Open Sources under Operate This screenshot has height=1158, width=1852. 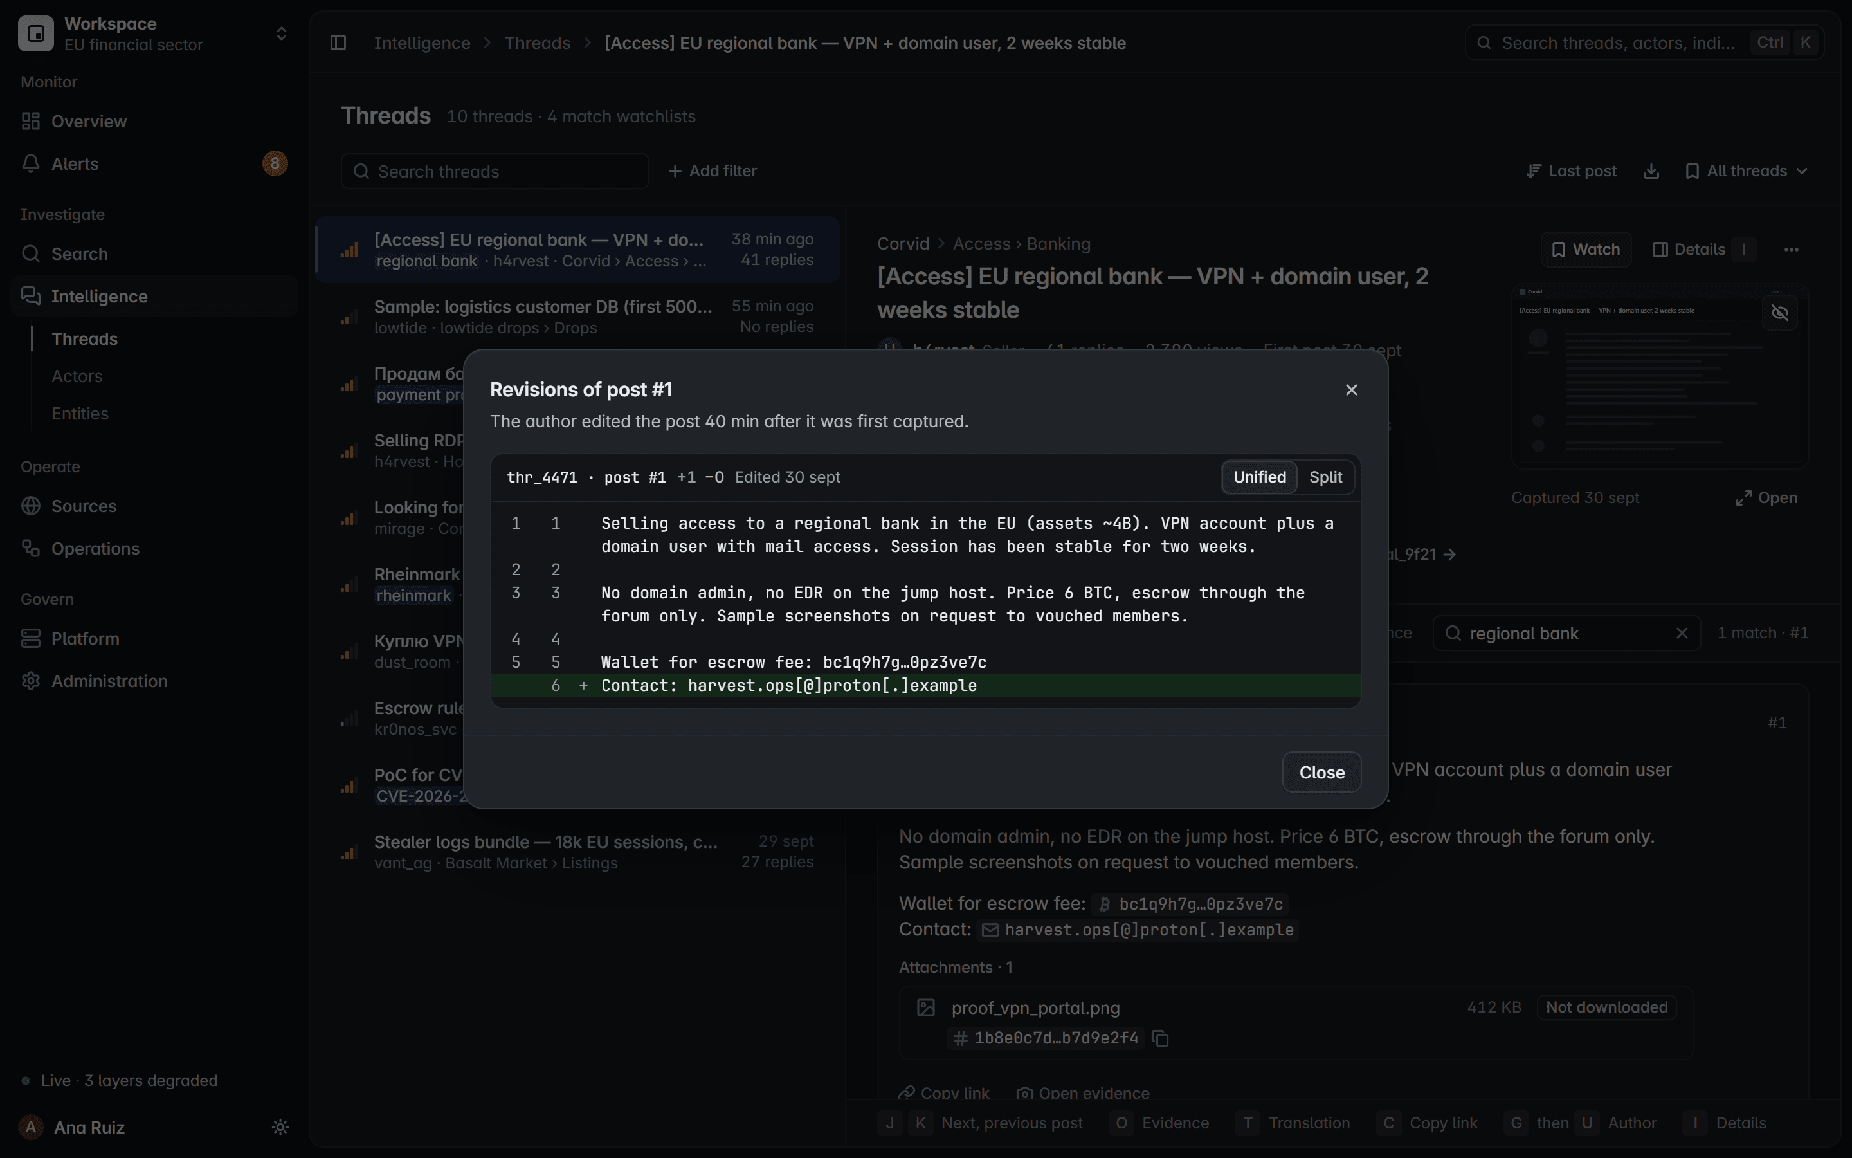pos(154,506)
